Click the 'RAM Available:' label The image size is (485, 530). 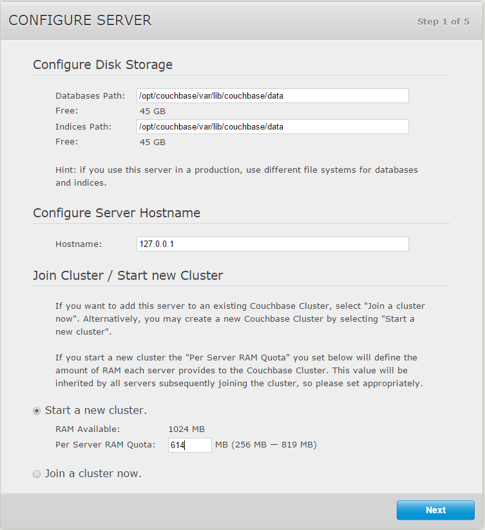tap(88, 429)
